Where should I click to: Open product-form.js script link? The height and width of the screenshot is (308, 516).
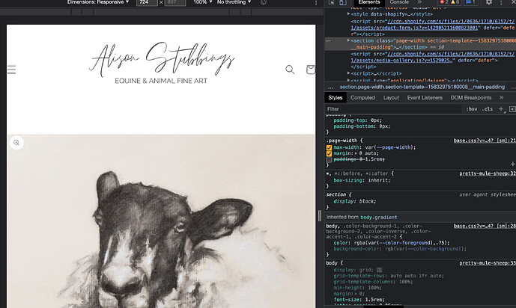(x=414, y=28)
